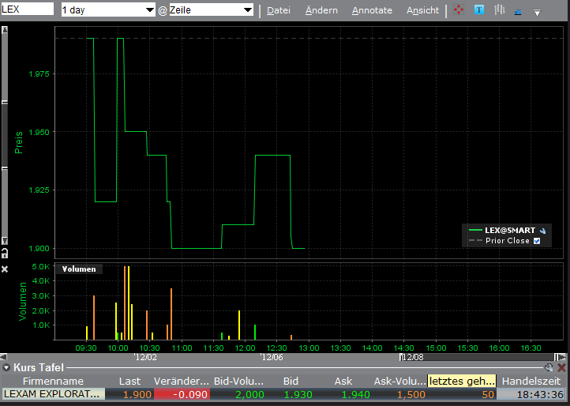570x406 pixels.
Task: Expand the toolbar overflow arrow
Action: (537, 12)
